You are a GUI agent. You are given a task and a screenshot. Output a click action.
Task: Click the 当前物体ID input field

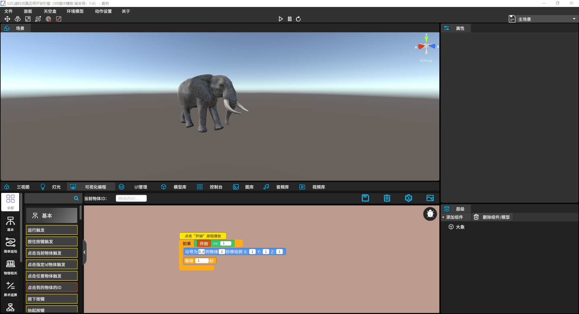pos(131,198)
